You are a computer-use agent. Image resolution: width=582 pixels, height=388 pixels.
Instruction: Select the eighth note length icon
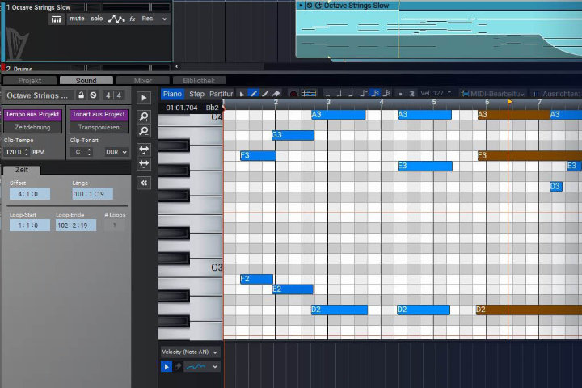364,93
